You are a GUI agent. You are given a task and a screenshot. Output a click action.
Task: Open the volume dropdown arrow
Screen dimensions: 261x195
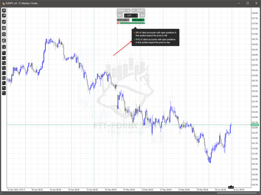click(137, 16)
